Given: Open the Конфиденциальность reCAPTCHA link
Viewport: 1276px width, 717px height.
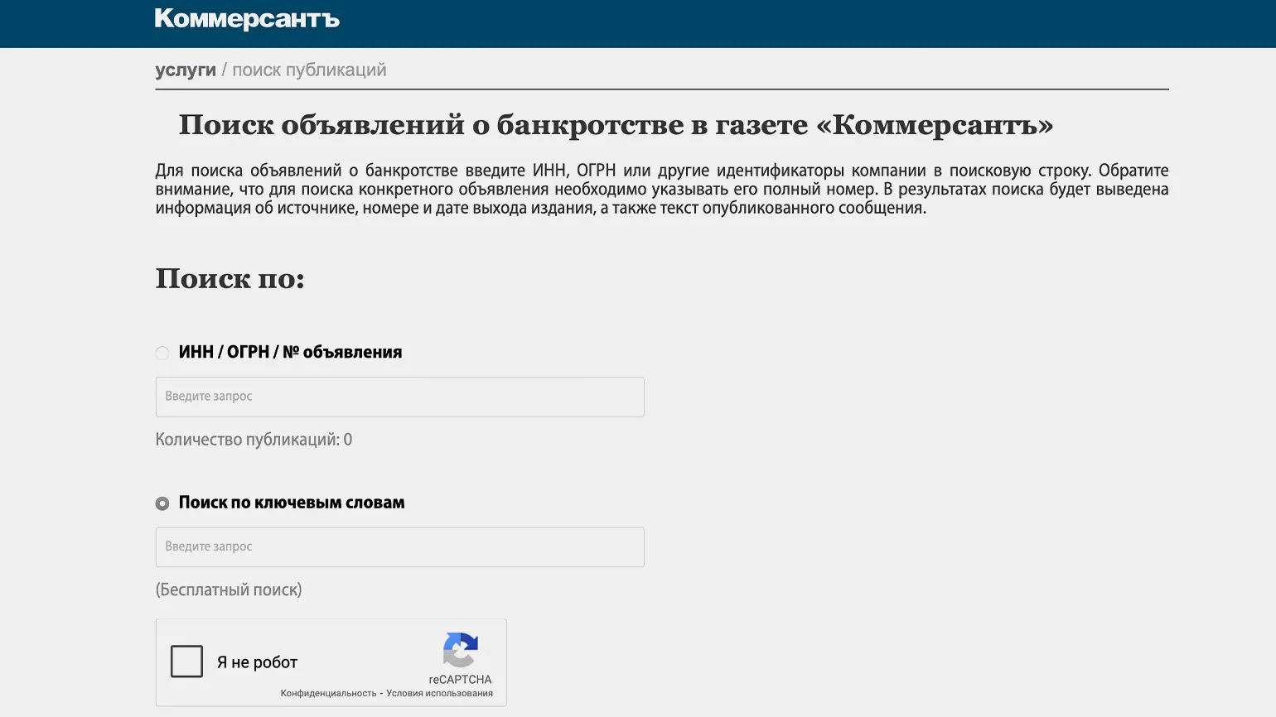Looking at the screenshot, I should pos(328,693).
